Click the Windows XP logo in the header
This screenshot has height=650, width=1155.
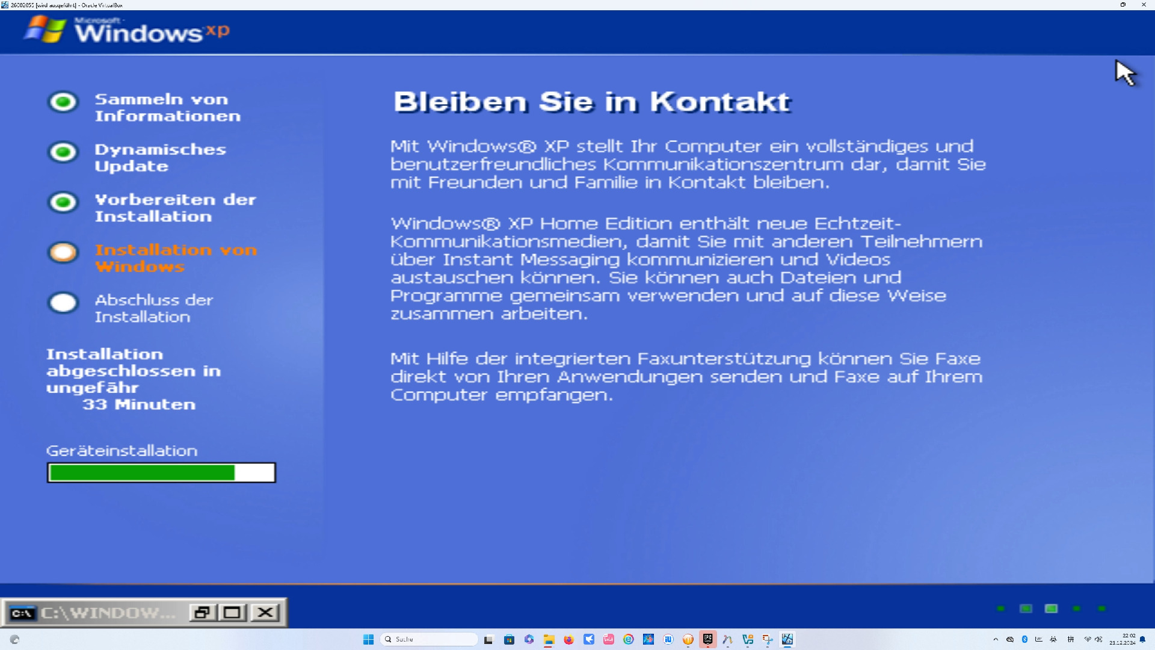pos(126,30)
